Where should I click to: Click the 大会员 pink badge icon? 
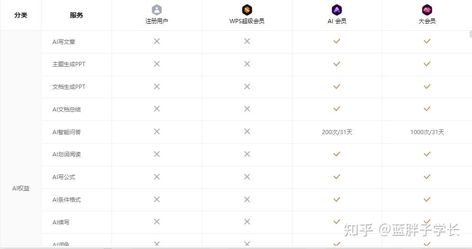tap(427, 9)
